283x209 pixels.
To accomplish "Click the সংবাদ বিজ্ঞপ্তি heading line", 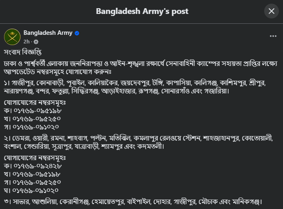I will click(23, 52).
